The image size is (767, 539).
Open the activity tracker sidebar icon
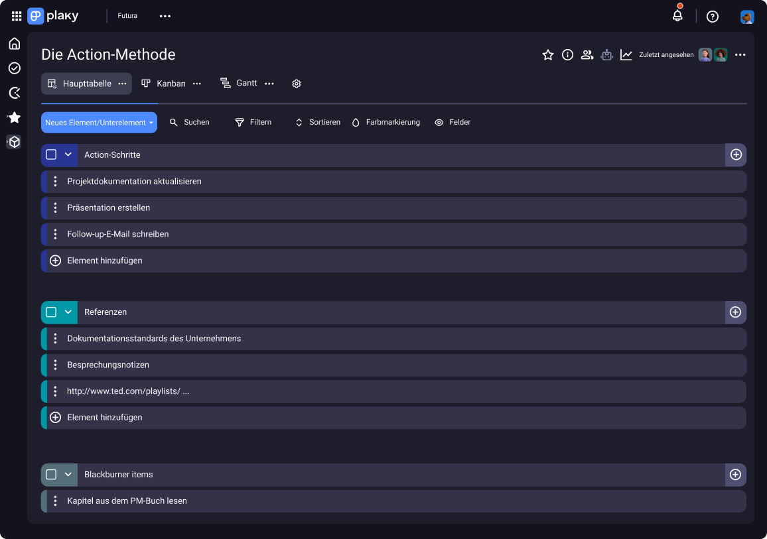click(x=15, y=93)
